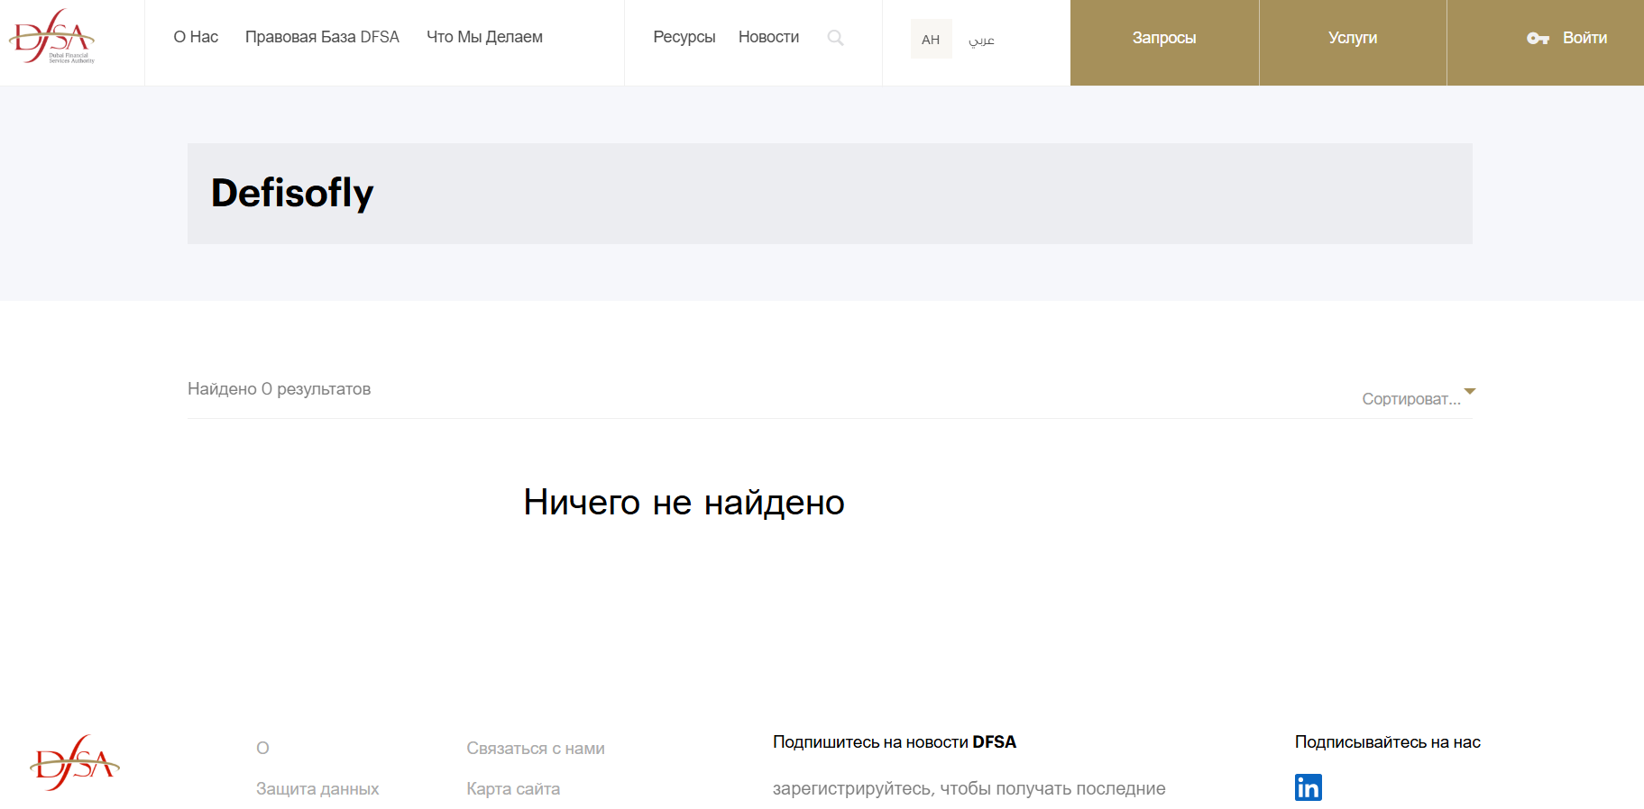Open Защита данных footer link
The image size is (1644, 809).
coord(317,788)
